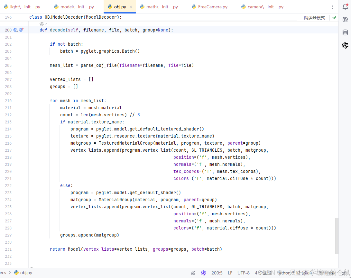This screenshot has width=351, height=278.
Task: Switch to the light\__init__.py tab
Action: click(22, 7)
